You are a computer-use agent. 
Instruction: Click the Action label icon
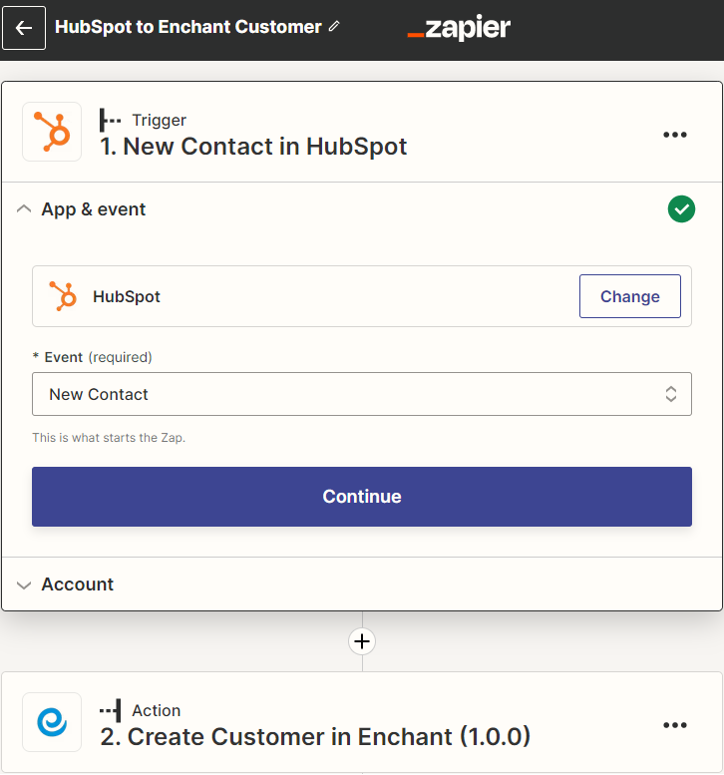point(110,710)
